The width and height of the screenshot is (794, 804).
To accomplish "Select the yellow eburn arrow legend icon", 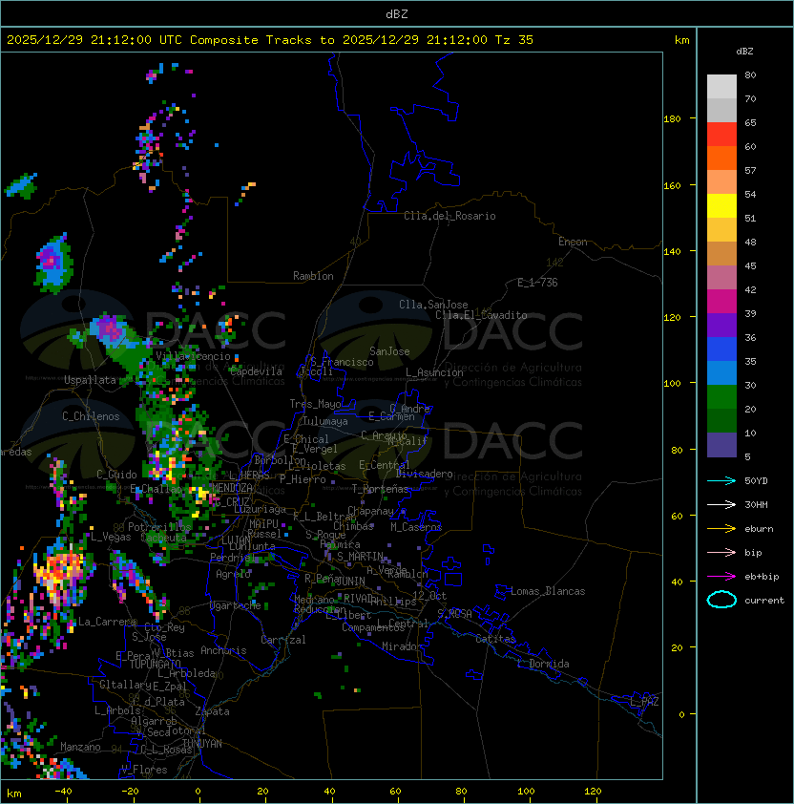I will pyautogui.click(x=721, y=529).
